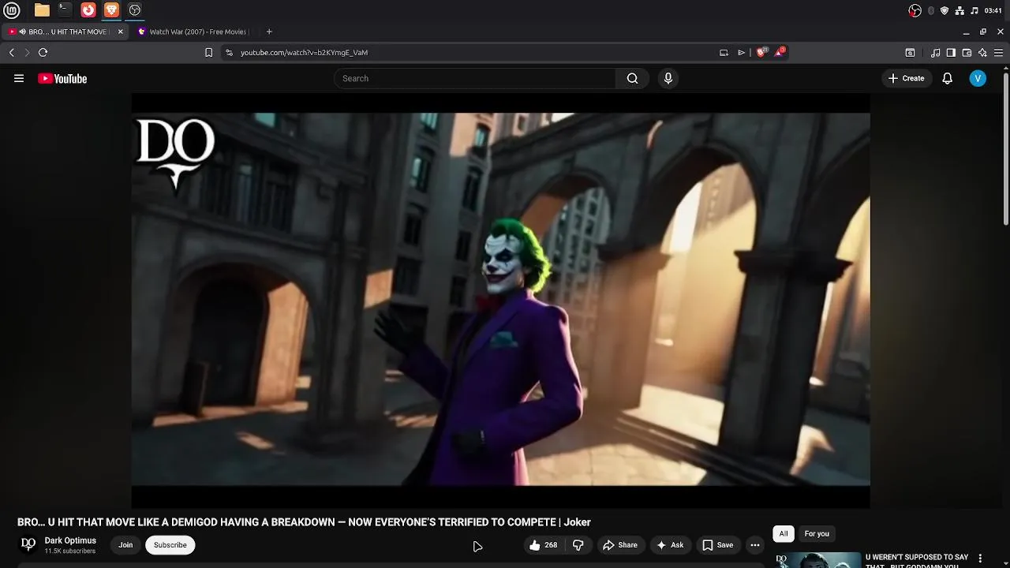The width and height of the screenshot is (1010, 568).
Task: Subscribe to Dark Optimus channel
Action: click(170, 545)
